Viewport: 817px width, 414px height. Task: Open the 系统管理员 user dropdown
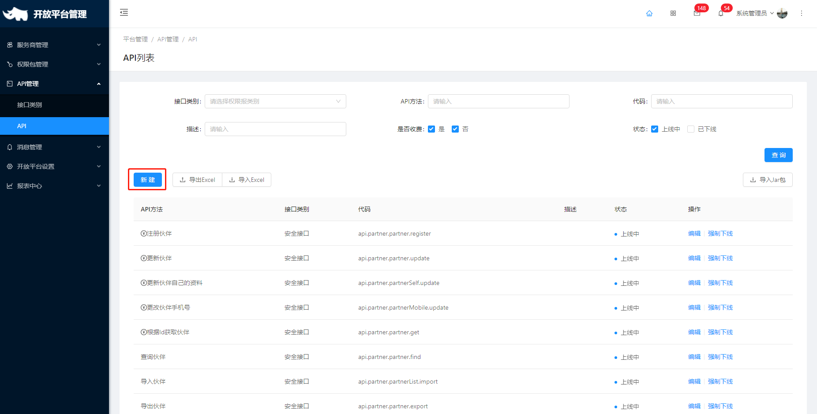click(x=755, y=13)
